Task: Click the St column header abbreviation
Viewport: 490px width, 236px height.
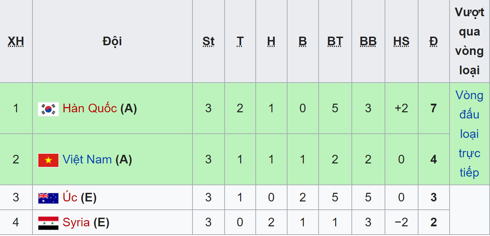Action: pyautogui.click(x=208, y=41)
